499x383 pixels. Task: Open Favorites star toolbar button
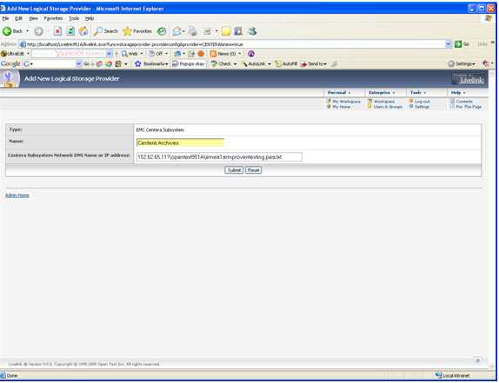pyautogui.click(x=137, y=31)
